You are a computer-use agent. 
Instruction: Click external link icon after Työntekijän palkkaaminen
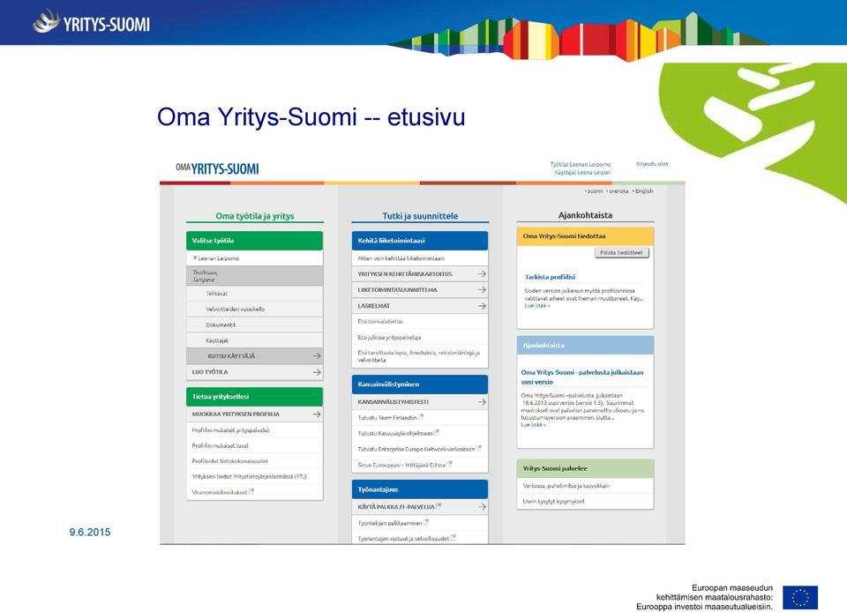point(425,522)
